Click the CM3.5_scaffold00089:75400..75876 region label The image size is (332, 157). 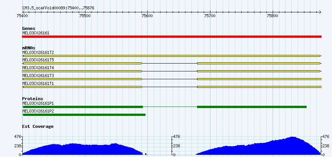[x=58, y=8]
